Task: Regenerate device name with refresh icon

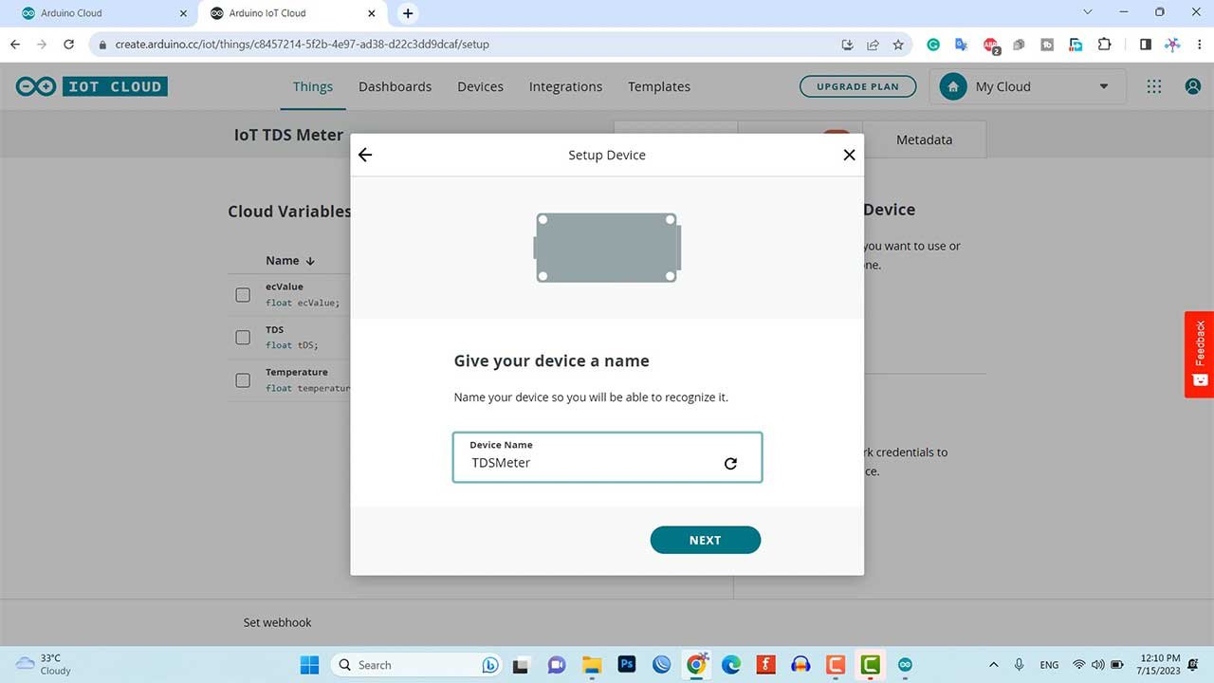Action: 730,463
